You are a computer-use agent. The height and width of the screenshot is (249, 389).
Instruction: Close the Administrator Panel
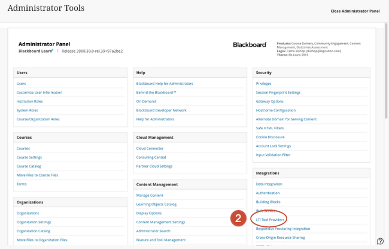click(x=355, y=11)
